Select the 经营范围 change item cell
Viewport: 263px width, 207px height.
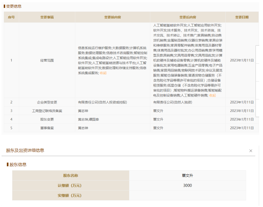coord(47,60)
